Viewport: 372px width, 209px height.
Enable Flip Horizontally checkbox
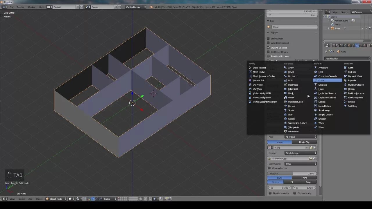point(270,193)
